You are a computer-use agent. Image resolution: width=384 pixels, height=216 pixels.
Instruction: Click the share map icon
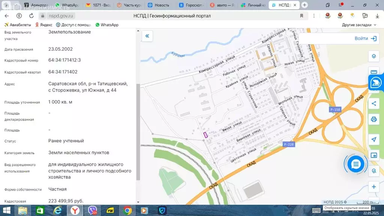pyautogui.click(x=374, y=103)
